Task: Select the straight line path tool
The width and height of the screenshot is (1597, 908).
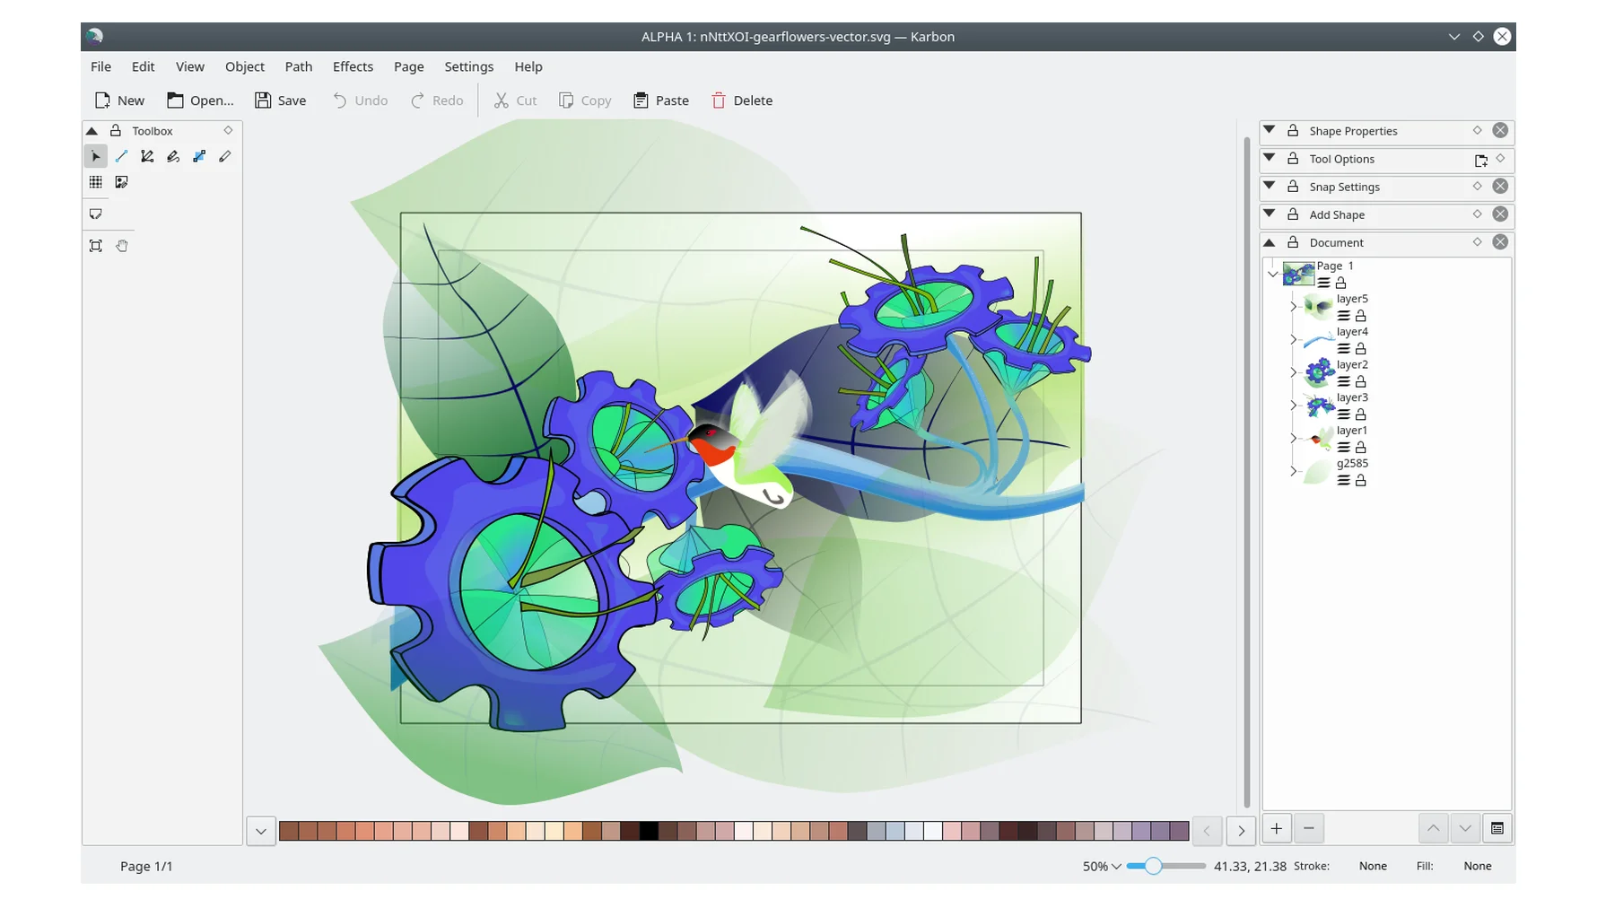Action: click(x=122, y=156)
